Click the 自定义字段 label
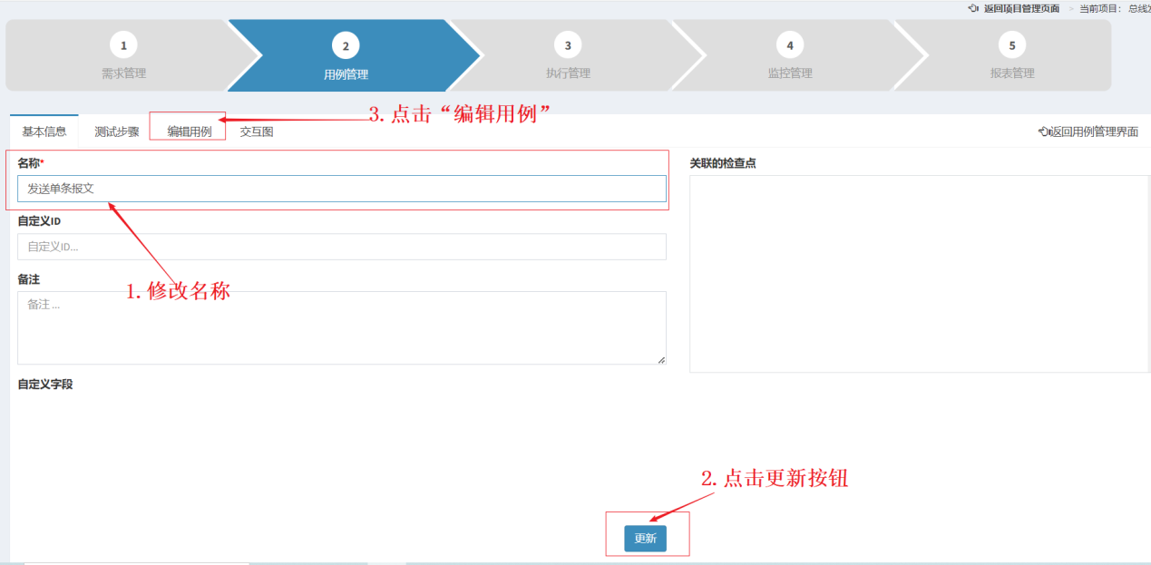 tap(45, 385)
